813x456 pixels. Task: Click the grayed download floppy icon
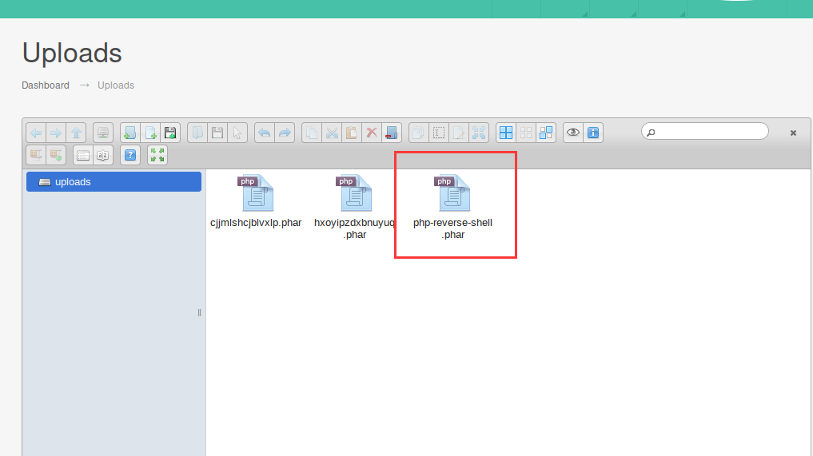217,133
